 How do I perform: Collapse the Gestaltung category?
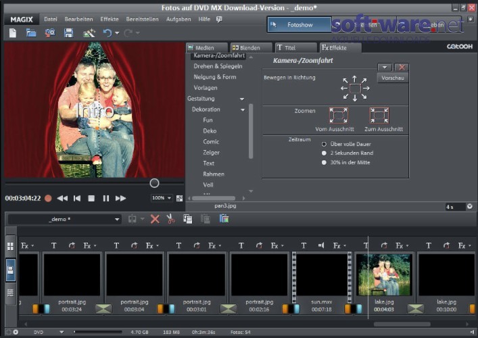coord(242,99)
